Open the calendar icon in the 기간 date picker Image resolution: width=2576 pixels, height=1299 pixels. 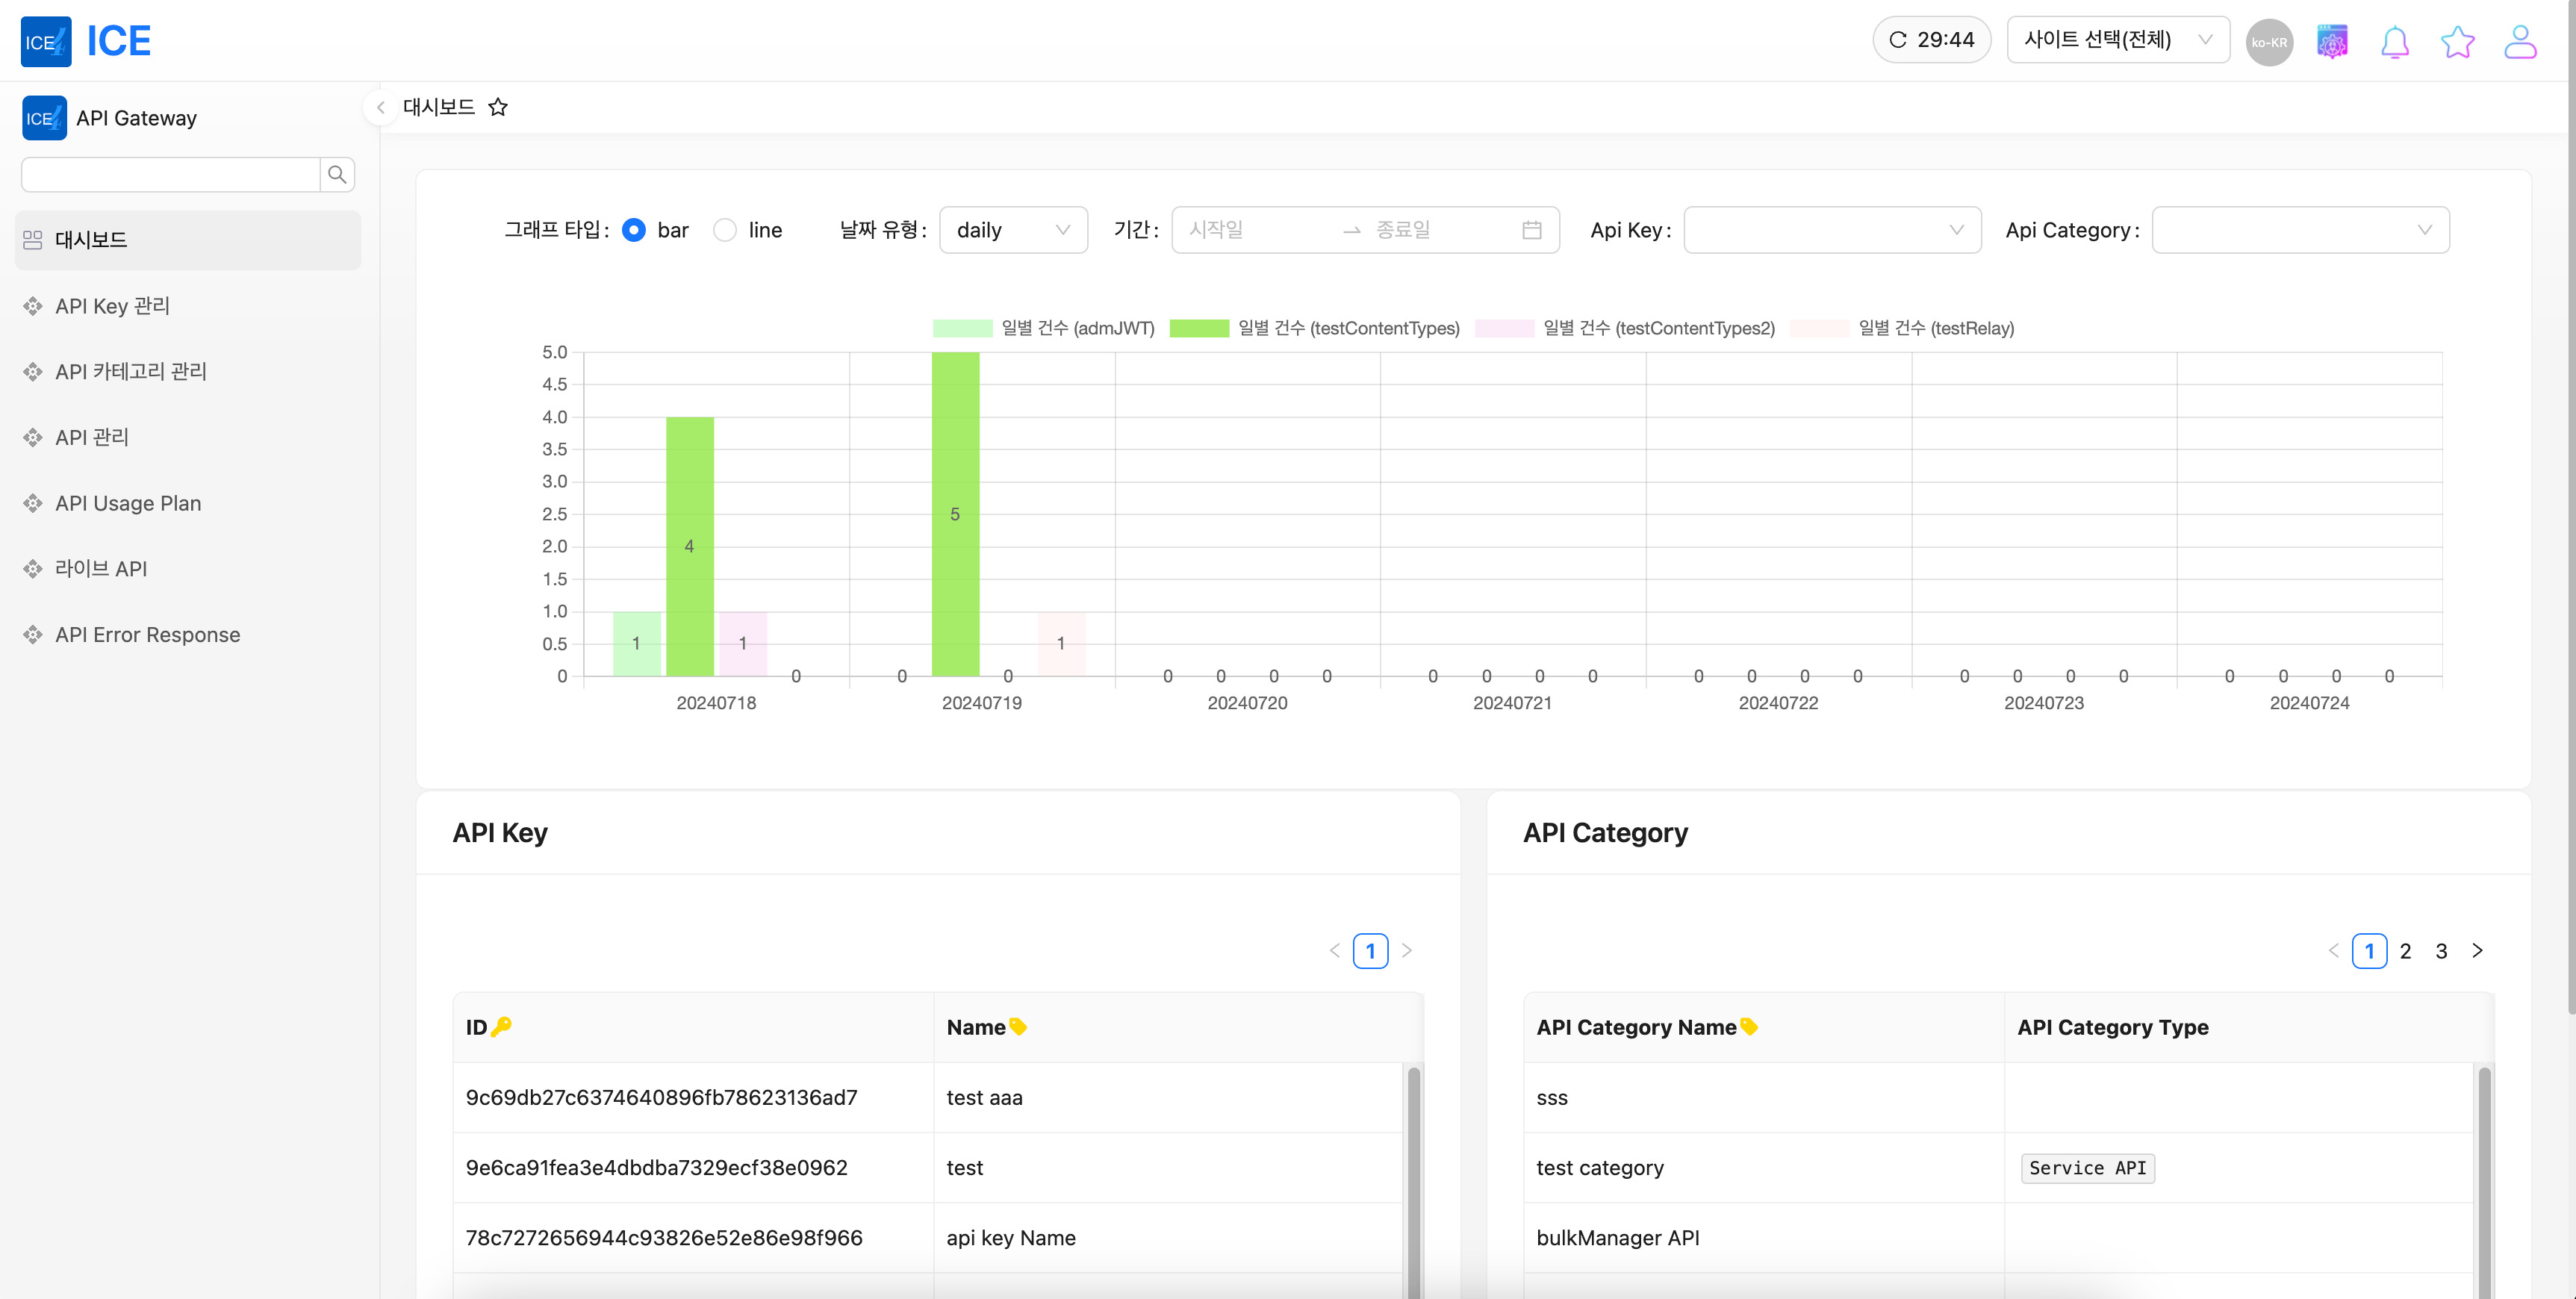1532,229
